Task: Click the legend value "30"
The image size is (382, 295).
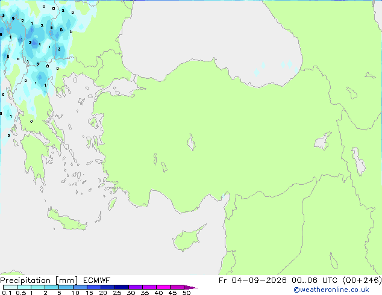Action: click(131, 293)
